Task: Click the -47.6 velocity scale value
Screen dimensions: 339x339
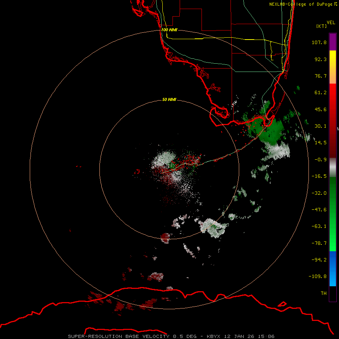Action: tap(319, 210)
